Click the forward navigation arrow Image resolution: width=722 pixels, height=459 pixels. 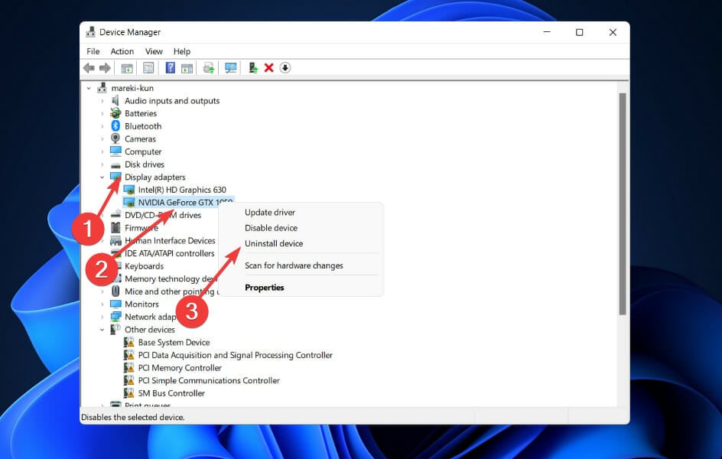tap(105, 67)
